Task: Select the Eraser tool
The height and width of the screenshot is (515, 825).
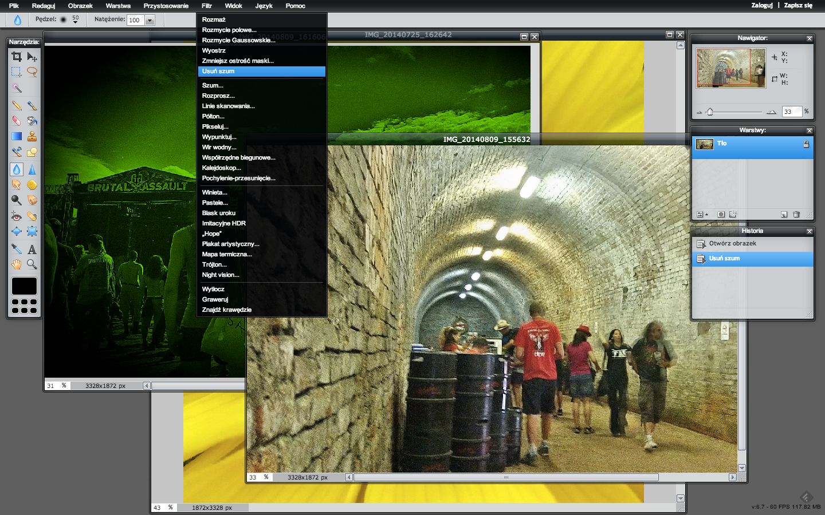Action: (17, 121)
